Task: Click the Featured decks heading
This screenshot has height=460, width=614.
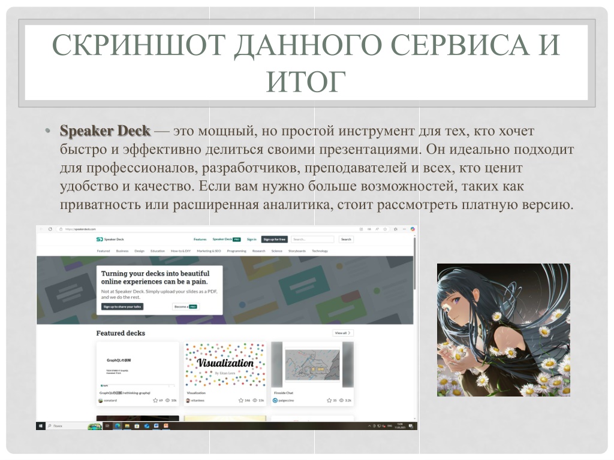Action: coord(121,333)
